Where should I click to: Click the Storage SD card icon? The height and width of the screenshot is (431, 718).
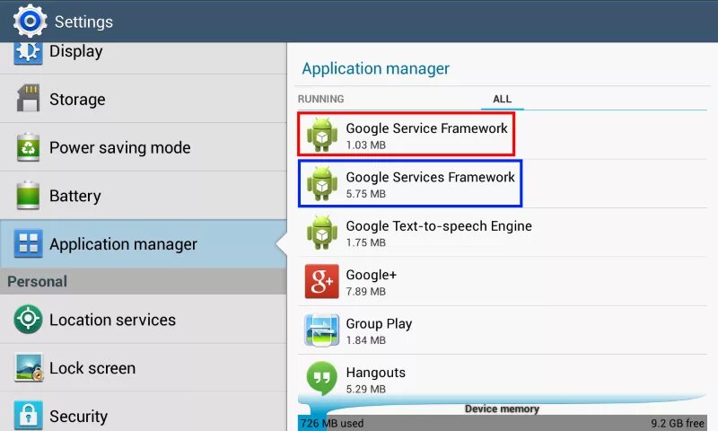[x=28, y=98]
